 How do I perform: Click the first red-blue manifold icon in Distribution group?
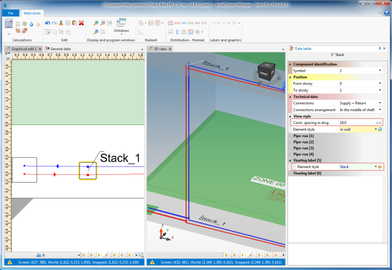[x=170, y=23]
